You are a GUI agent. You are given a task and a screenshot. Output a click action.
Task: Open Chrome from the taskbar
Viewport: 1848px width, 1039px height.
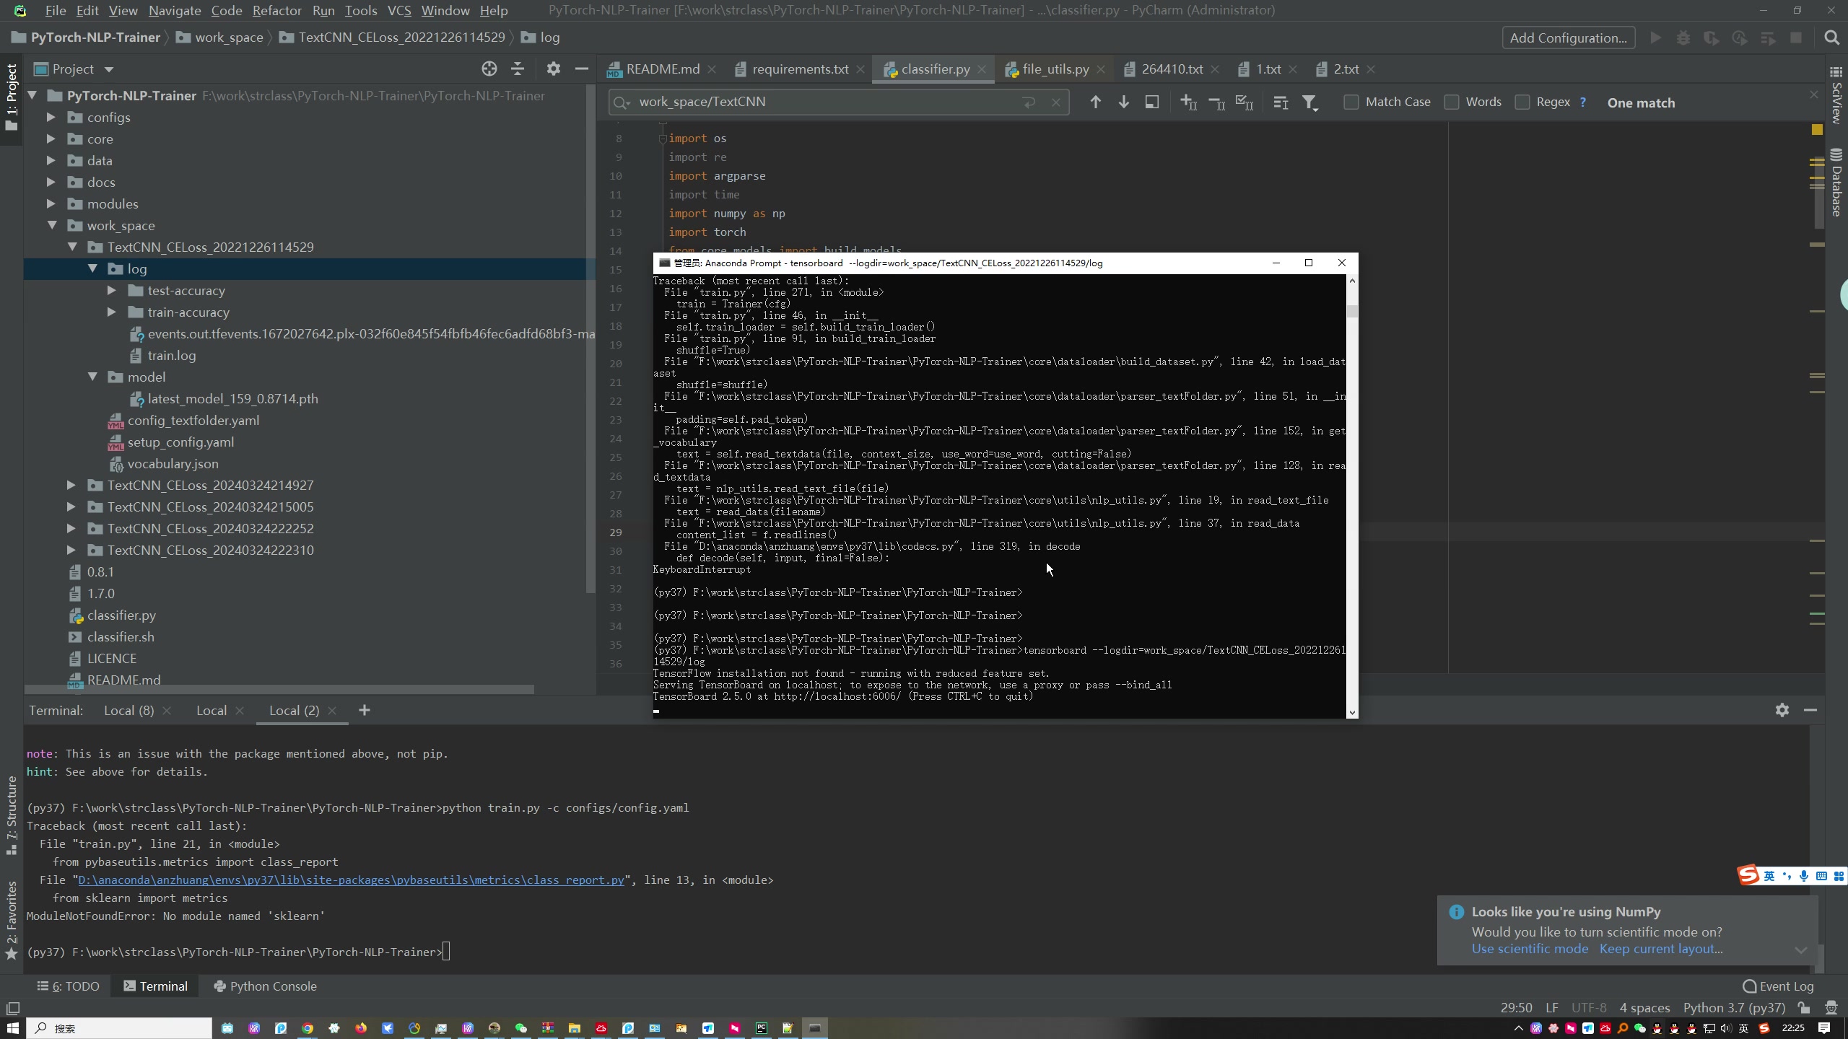tap(308, 1028)
